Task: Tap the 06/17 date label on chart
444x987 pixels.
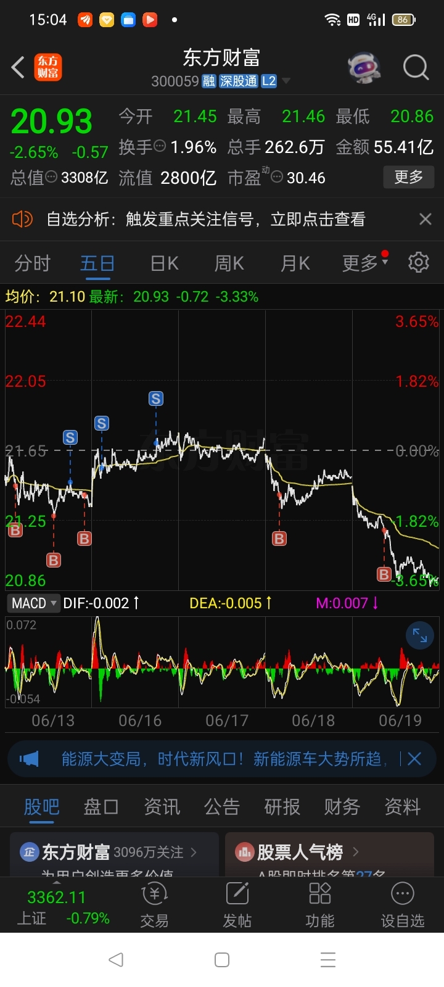Action: [227, 721]
